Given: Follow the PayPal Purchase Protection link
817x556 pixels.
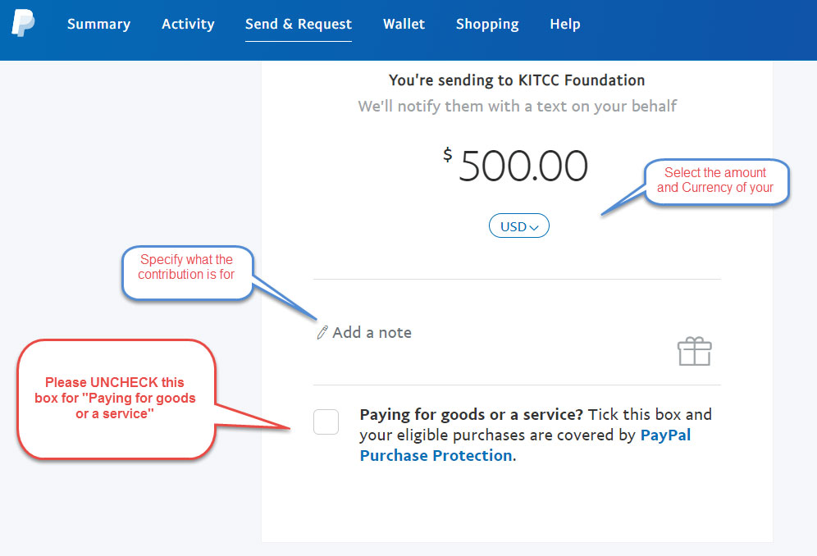Looking at the screenshot, I should click(x=525, y=445).
